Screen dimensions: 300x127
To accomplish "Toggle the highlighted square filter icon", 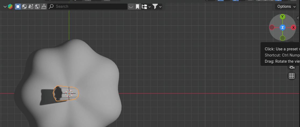I will tap(18, 6).
